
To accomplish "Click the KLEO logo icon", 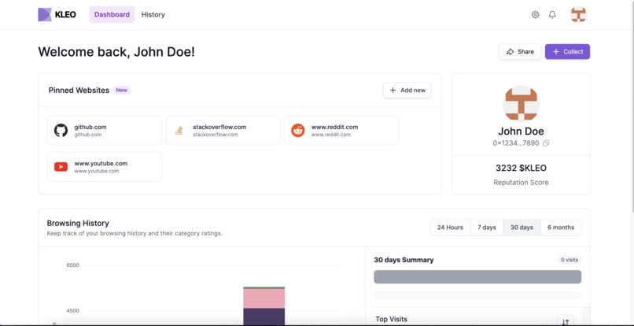I will tap(45, 15).
